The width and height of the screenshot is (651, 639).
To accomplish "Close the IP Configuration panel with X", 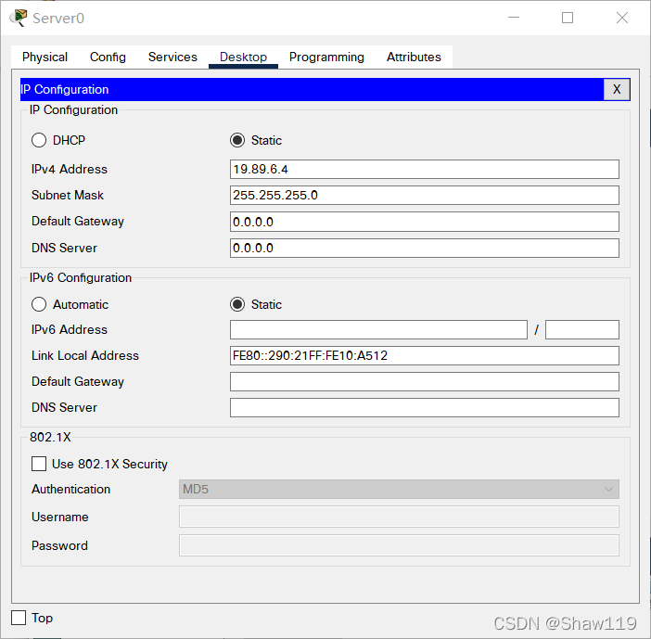I will tap(617, 89).
